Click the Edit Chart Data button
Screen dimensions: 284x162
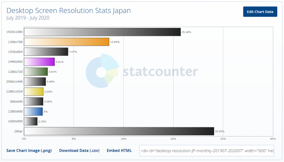(260, 12)
